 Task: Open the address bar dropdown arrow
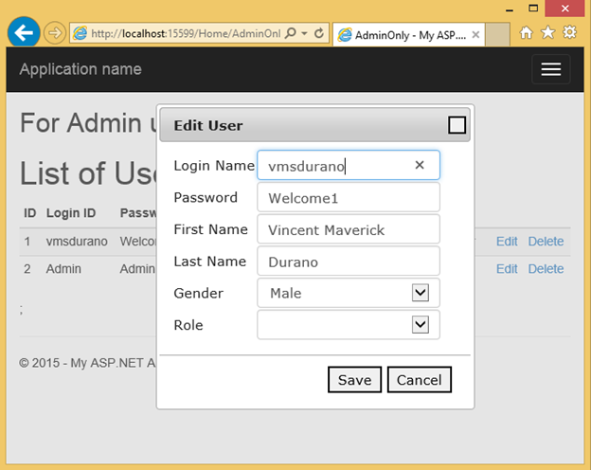pos(304,33)
